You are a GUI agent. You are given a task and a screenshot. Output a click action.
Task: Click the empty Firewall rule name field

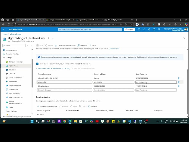point(65,90)
